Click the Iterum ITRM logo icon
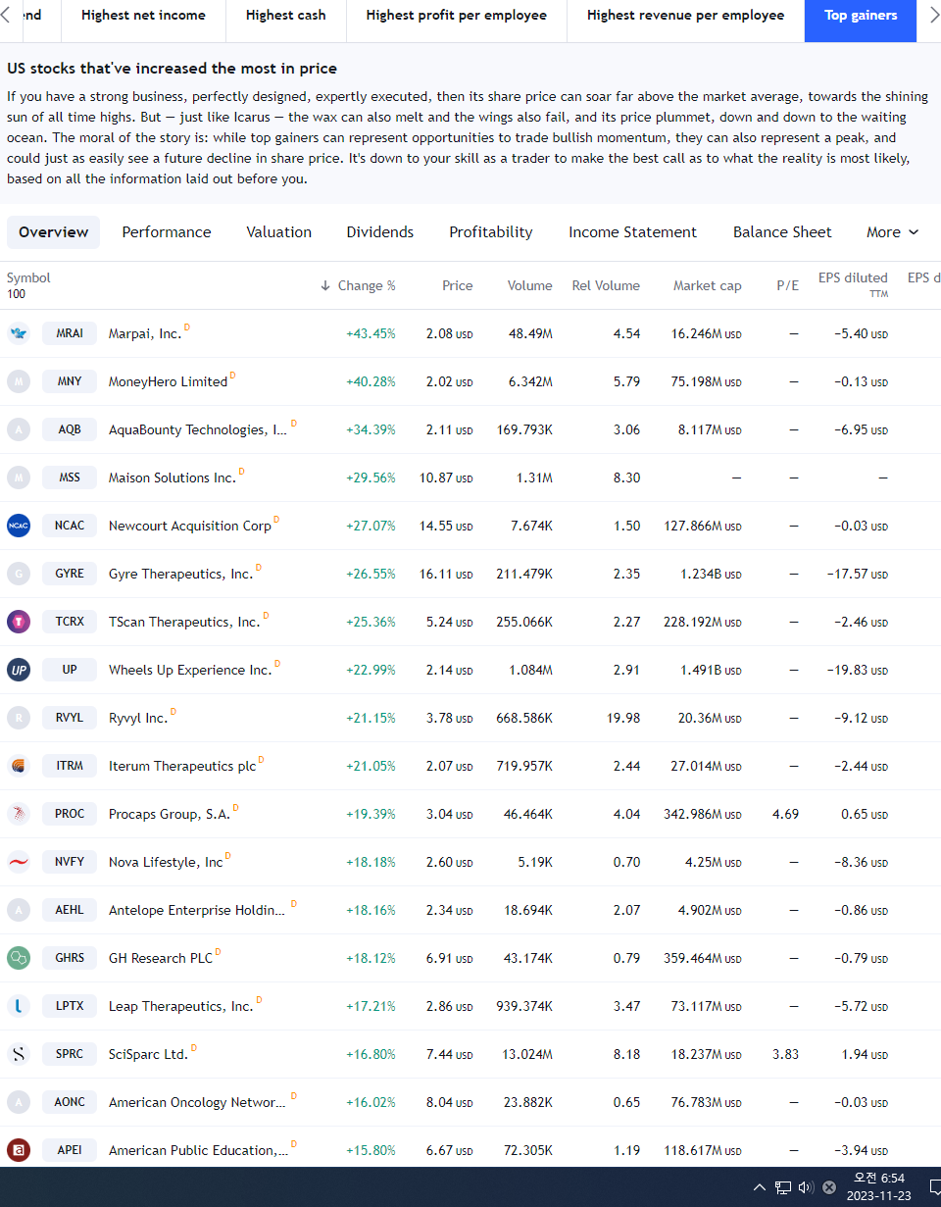Viewport: 941px width, 1207px height. point(19,766)
